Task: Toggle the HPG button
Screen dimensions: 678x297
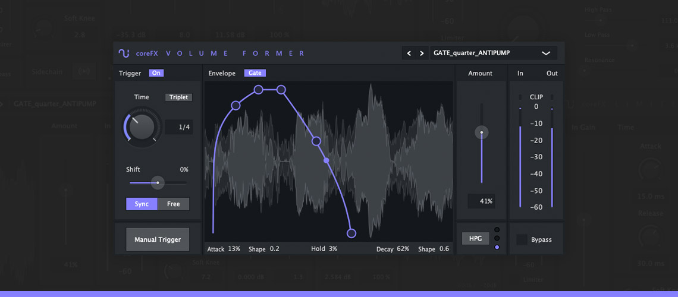Action: tap(475, 239)
